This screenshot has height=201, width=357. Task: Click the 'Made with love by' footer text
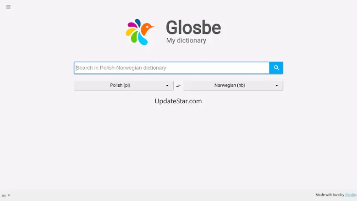(x=330, y=195)
